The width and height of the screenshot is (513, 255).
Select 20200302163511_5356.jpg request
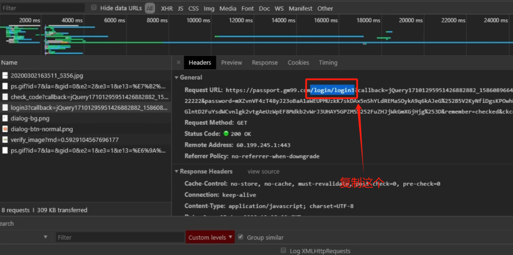point(86,76)
